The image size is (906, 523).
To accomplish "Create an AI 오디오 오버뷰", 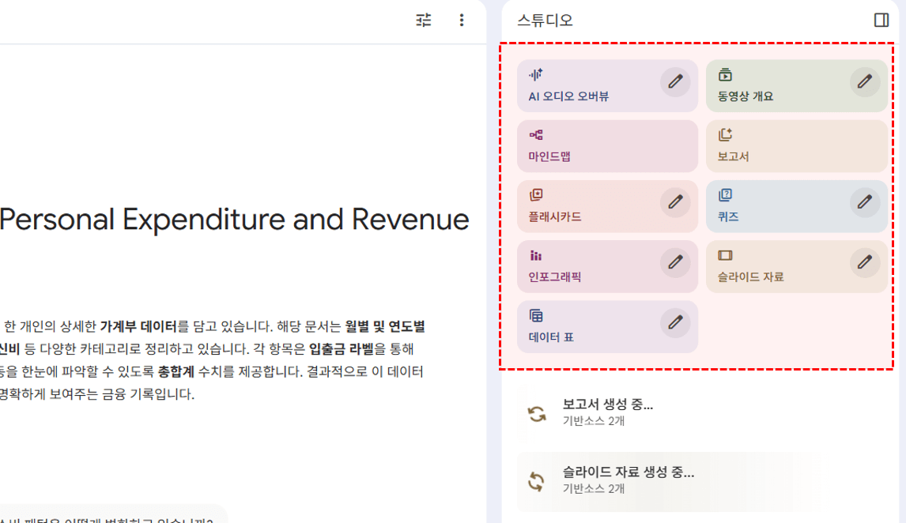I will click(585, 86).
